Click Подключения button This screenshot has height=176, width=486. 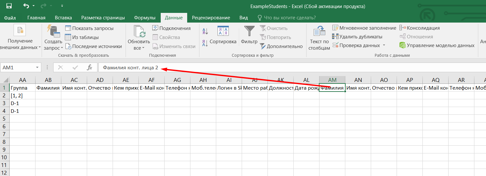(171, 28)
